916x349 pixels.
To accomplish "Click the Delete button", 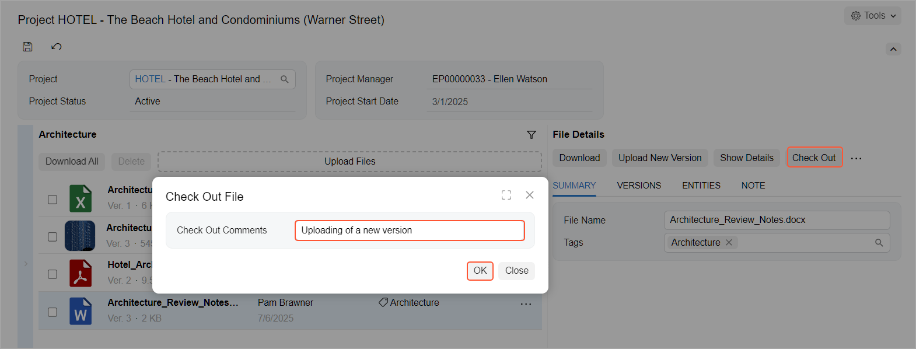I will click(131, 162).
